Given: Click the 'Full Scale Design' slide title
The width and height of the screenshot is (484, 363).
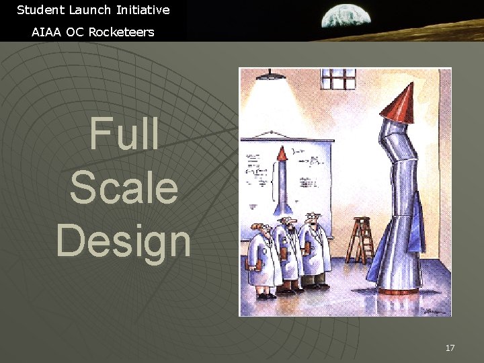Looking at the screenshot, I should 124,189.
